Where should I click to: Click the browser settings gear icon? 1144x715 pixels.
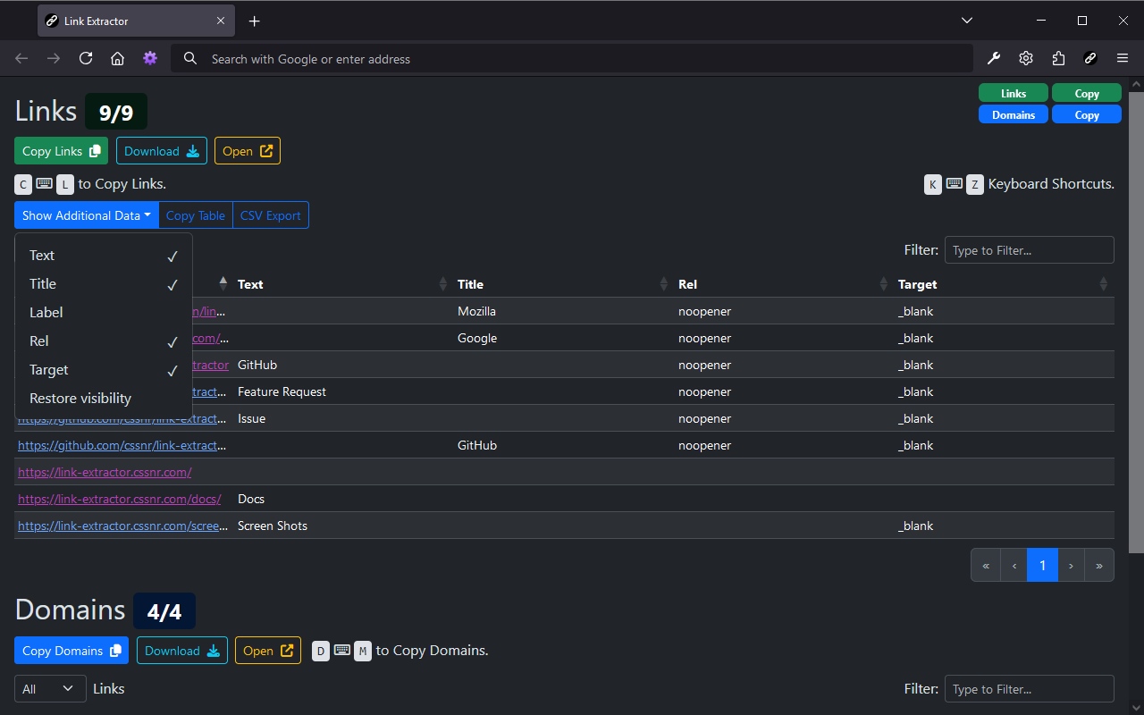[1026, 58]
